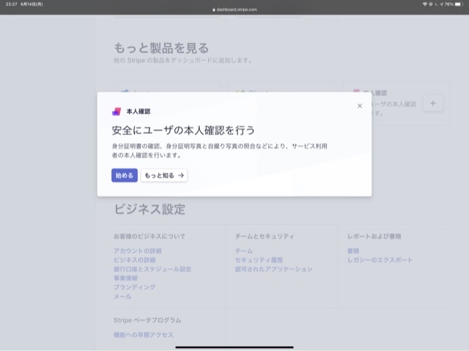The height and width of the screenshot is (351, 469).
Task: Open the レガシーのエクスポート link
Action: coord(380,260)
